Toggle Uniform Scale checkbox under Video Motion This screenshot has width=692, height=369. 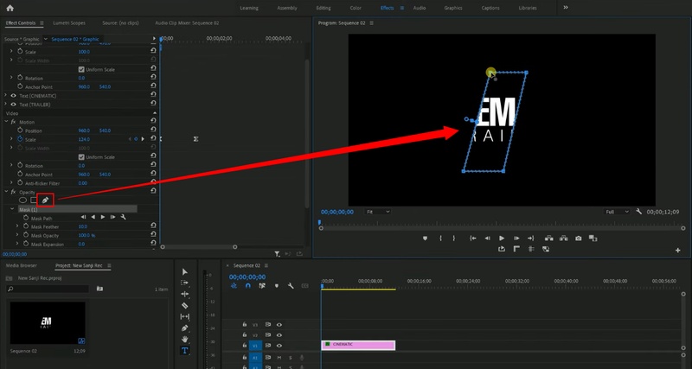point(81,156)
